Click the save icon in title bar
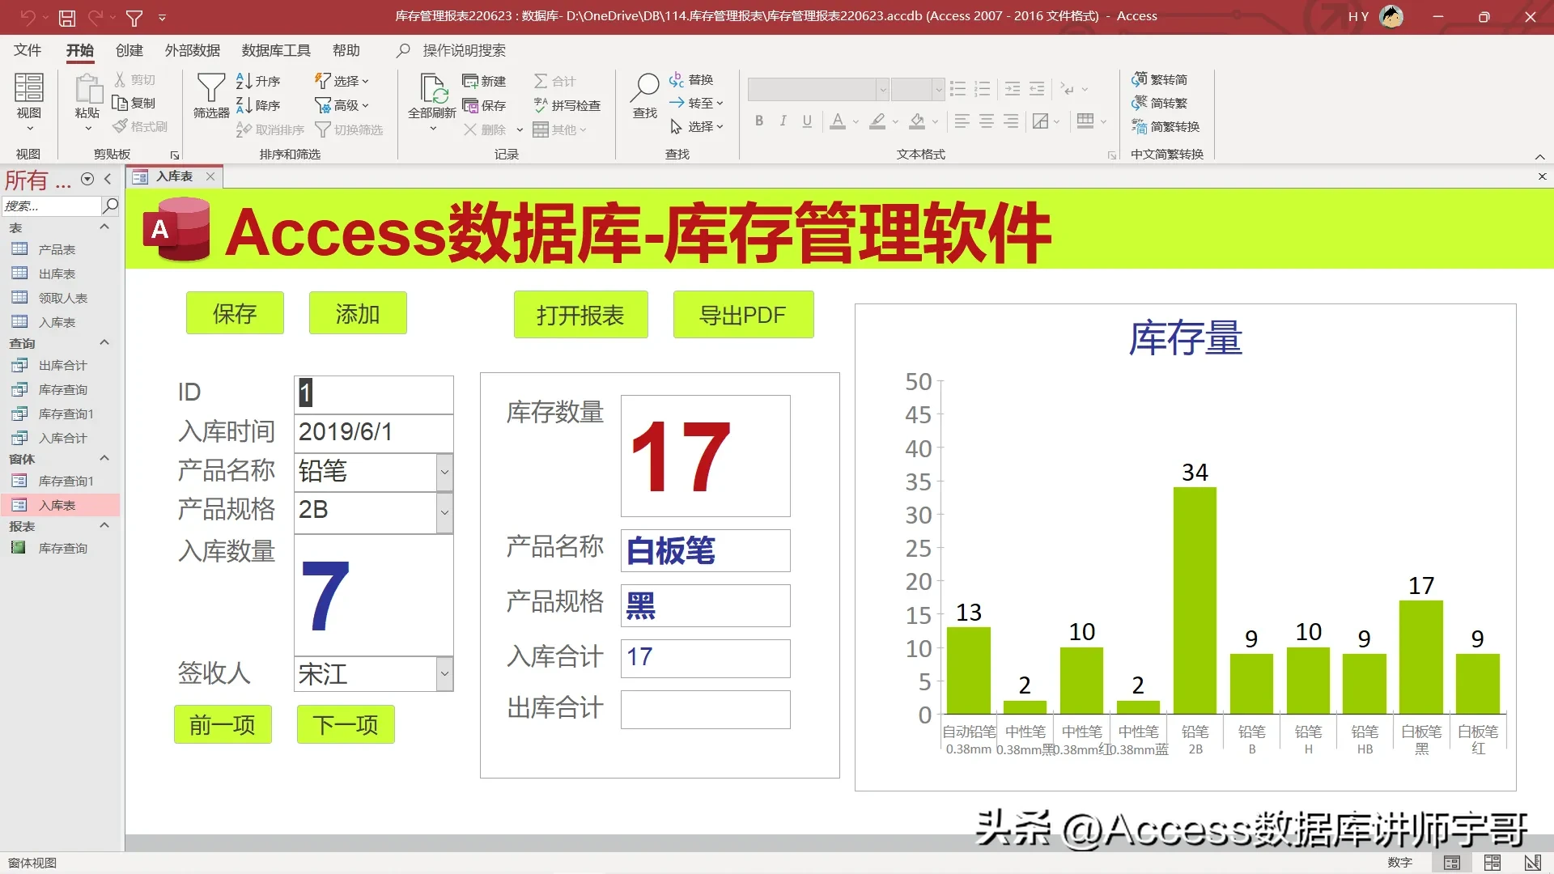 pos(67,17)
